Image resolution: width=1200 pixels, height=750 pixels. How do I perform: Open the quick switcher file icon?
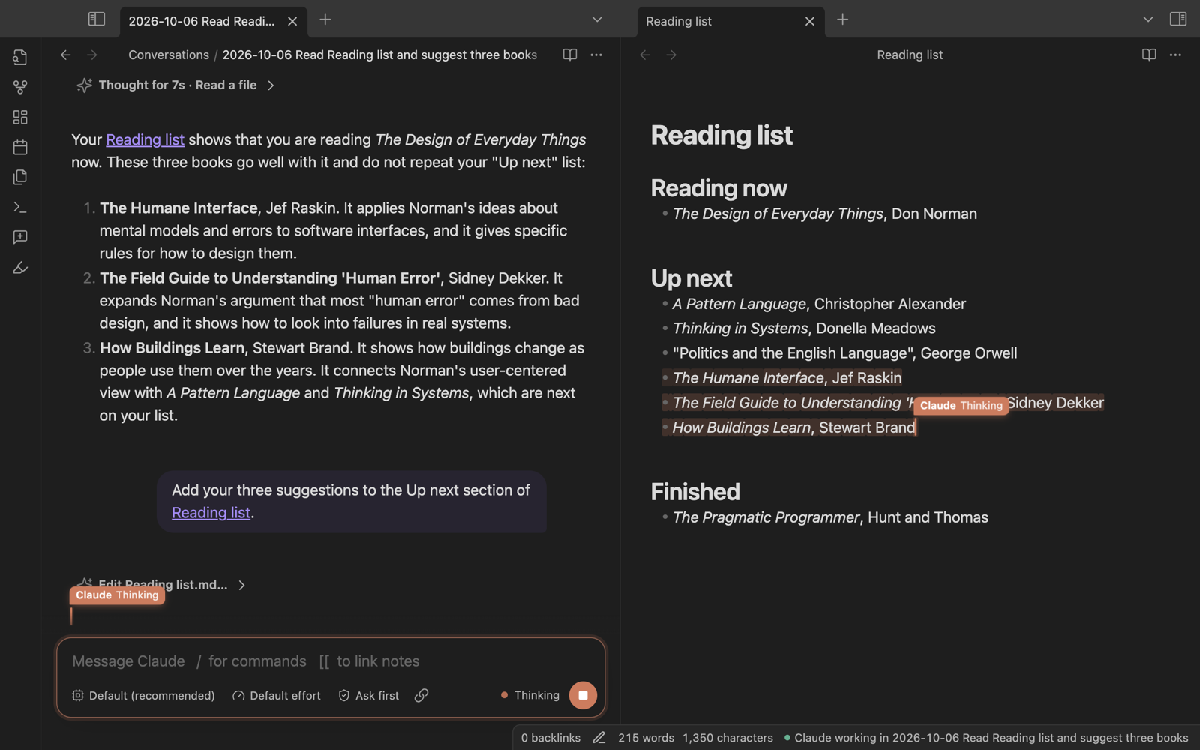20,57
